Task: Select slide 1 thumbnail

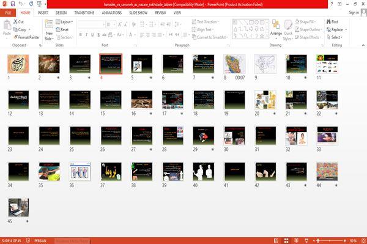Action: pyautogui.click(x=18, y=64)
